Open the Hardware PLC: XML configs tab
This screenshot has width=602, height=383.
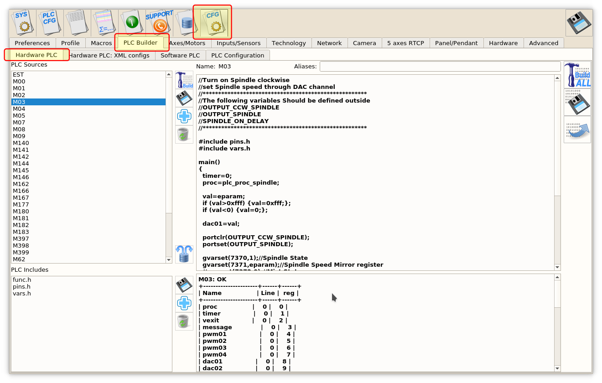click(109, 55)
